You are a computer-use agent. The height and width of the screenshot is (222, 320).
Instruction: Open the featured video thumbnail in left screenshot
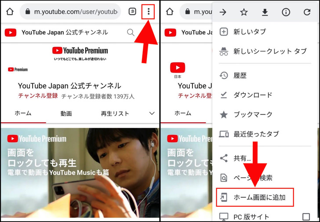coord(80,173)
